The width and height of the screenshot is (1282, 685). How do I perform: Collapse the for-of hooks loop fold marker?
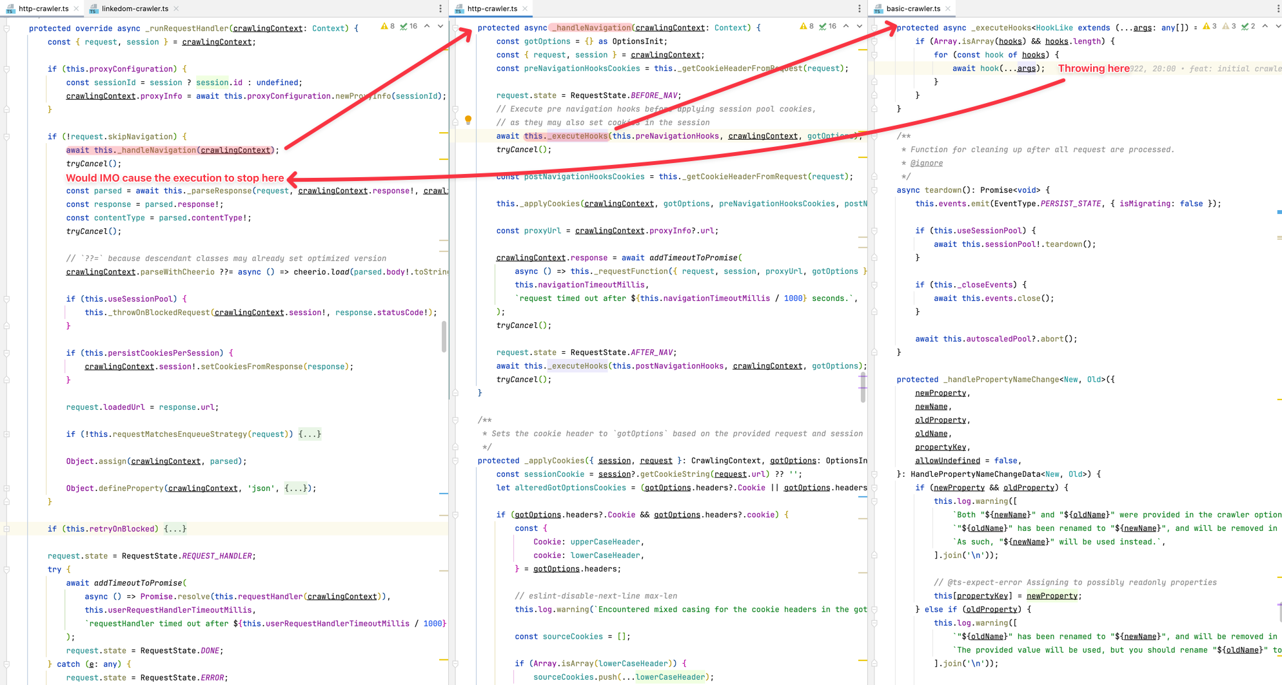(x=874, y=55)
